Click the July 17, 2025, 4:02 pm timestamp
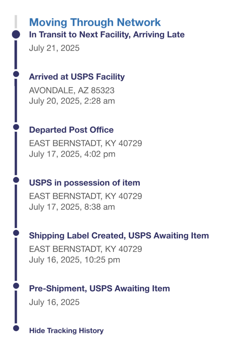 tap(72, 154)
